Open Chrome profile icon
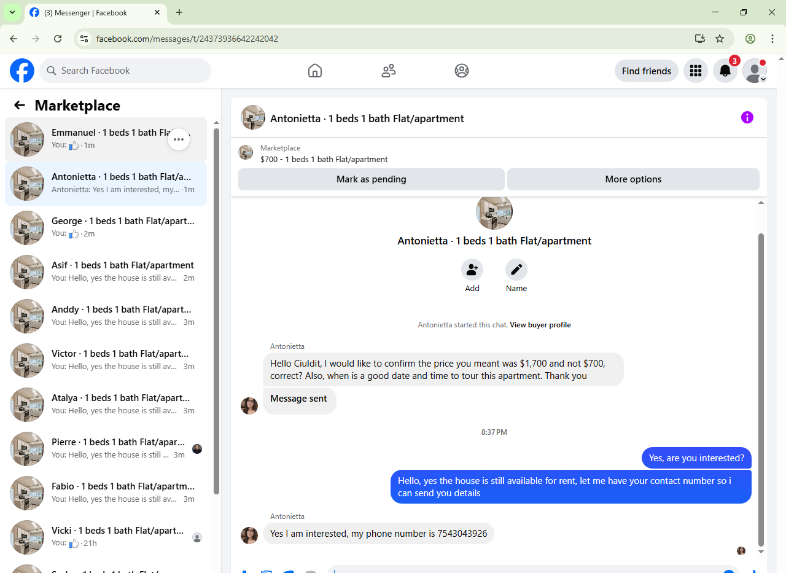 (750, 39)
